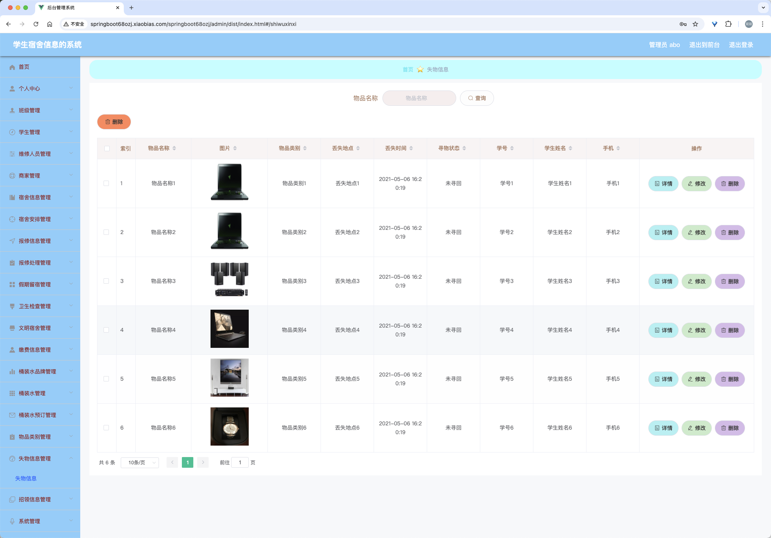Check the row checkbox for 物品名称4
771x538 pixels.
[x=106, y=330]
